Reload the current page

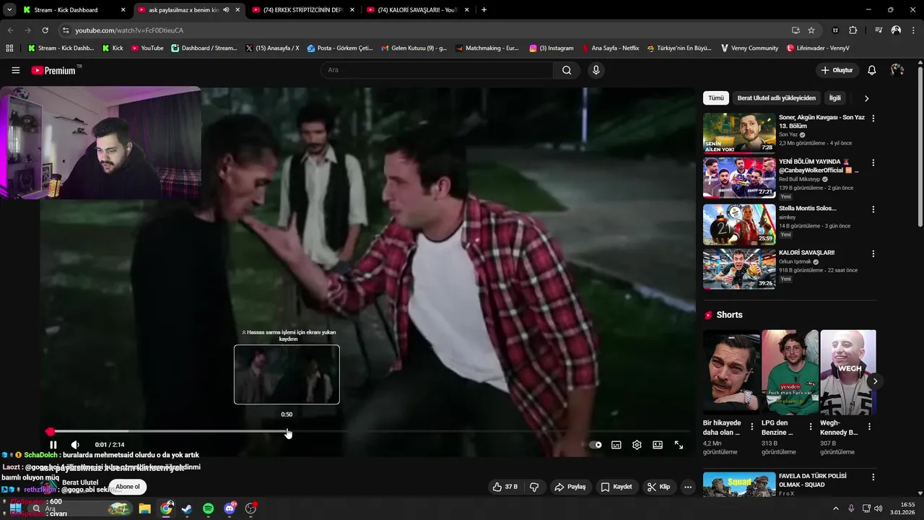[45, 30]
